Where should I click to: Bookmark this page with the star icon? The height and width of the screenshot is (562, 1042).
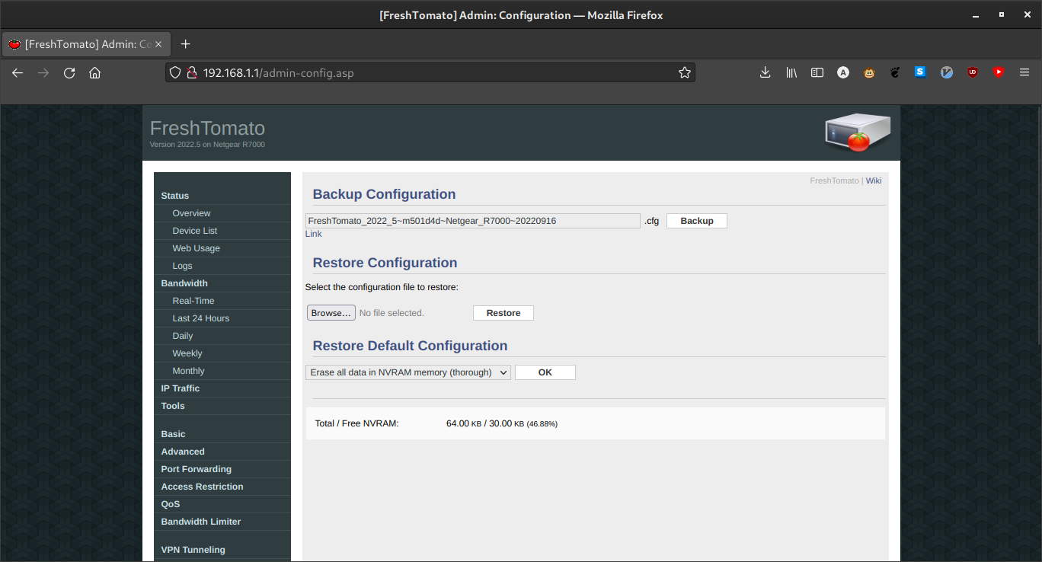pos(685,72)
